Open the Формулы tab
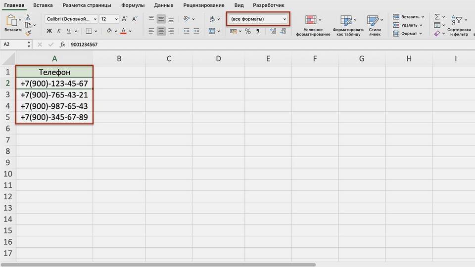 133,5
